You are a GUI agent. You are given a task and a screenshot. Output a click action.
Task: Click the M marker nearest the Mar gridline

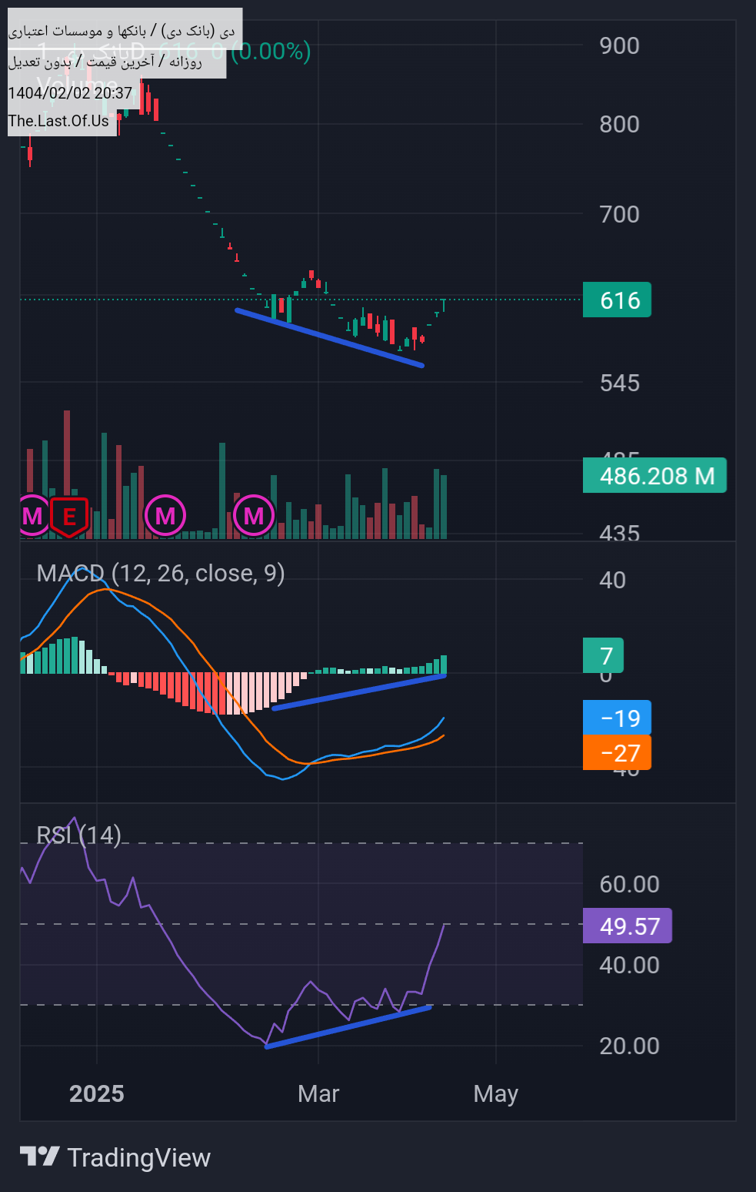click(254, 516)
